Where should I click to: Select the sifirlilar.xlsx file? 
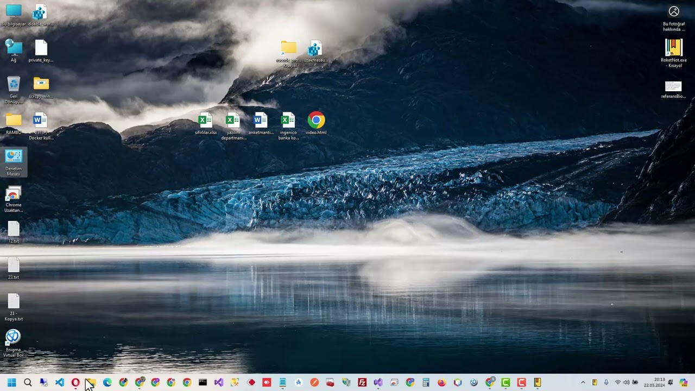tap(206, 123)
